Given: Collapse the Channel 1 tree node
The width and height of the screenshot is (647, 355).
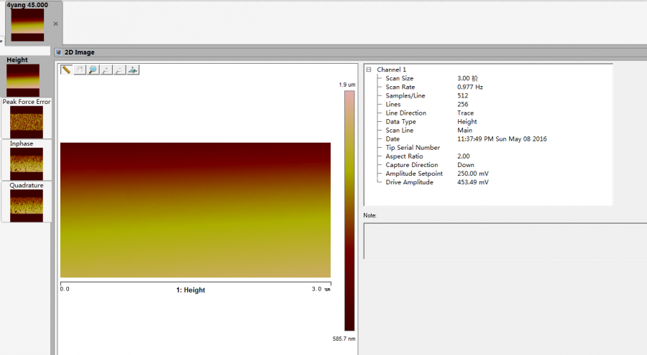Looking at the screenshot, I should (x=369, y=70).
